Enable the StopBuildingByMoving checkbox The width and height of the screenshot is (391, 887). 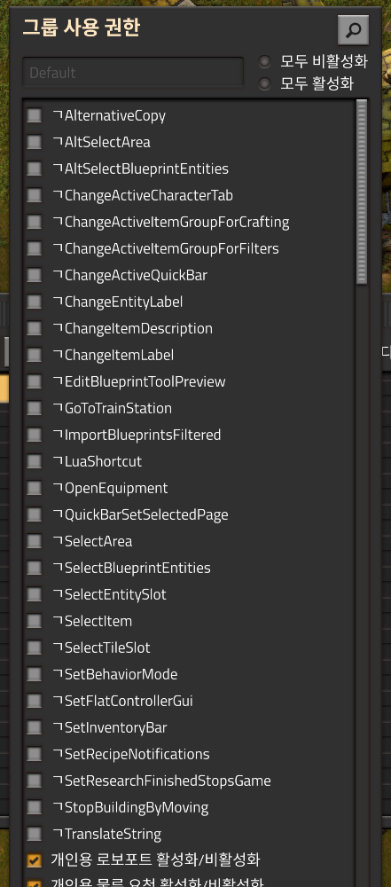tap(35, 807)
